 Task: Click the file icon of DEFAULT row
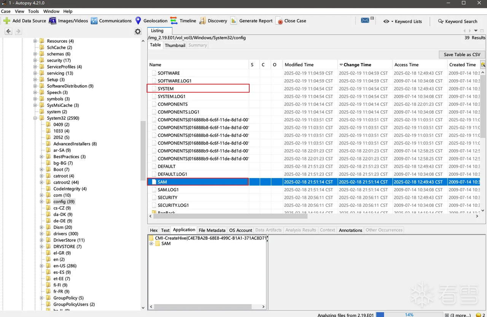click(x=154, y=166)
